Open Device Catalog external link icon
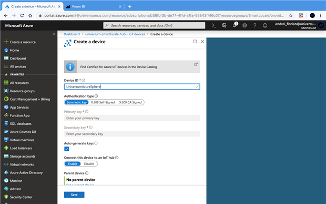The image size is (326, 204). click(x=196, y=64)
